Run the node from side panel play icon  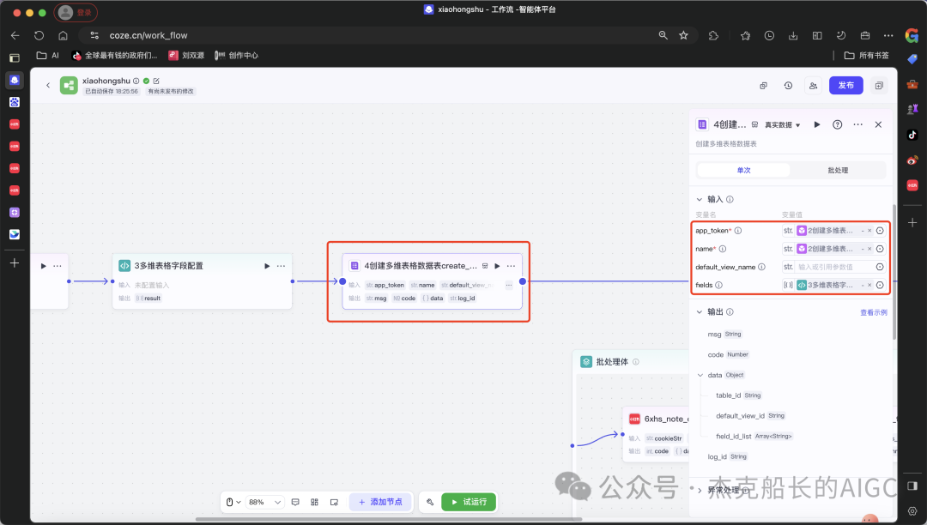tap(817, 124)
